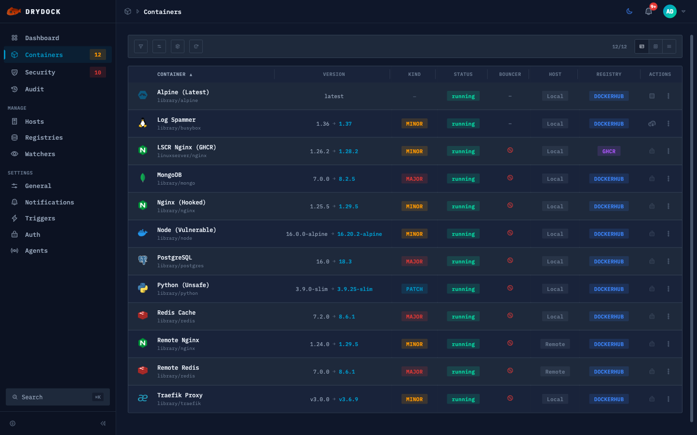Viewport: 697px width, 435px height.
Task: Click the lock icon for Remote Redis
Action: (x=652, y=372)
